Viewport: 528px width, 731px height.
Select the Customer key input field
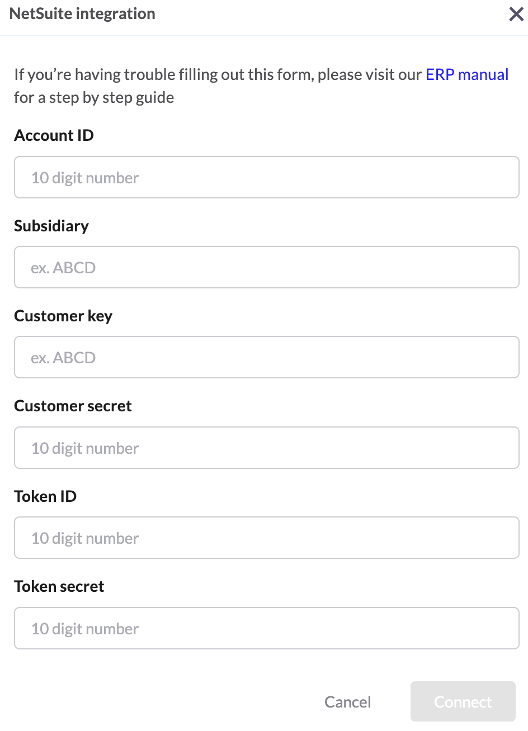coord(267,358)
